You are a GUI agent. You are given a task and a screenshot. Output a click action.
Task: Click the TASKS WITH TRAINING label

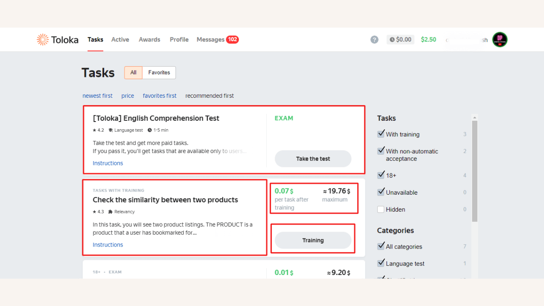(x=119, y=190)
